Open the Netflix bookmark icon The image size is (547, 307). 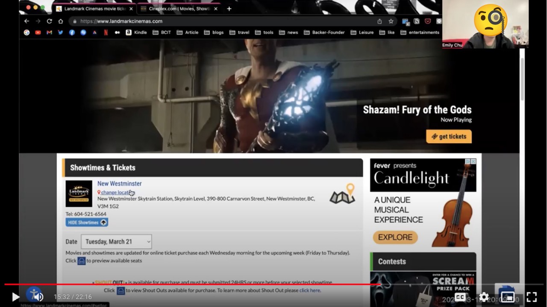point(106,32)
